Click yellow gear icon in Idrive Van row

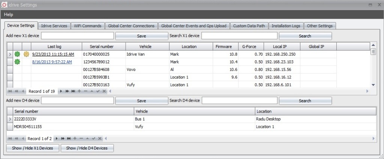pyautogui.click(x=26, y=54)
